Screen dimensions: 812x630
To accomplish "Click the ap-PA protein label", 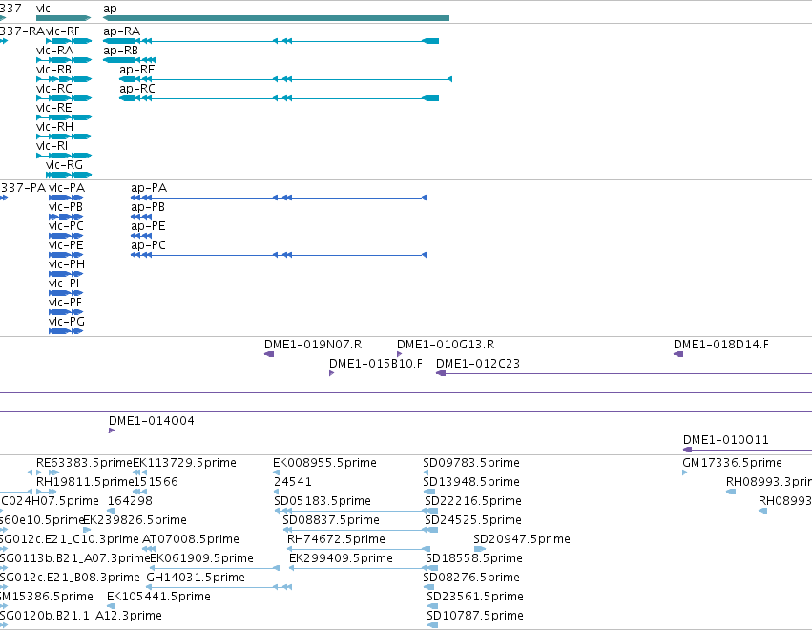I will tap(149, 187).
